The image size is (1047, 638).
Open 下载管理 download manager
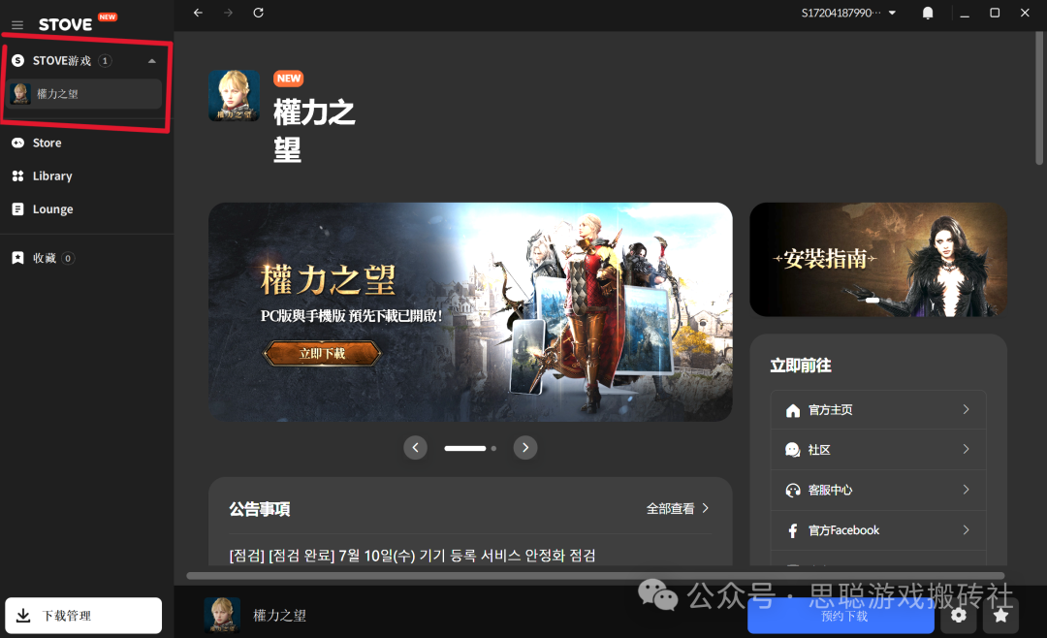point(83,616)
